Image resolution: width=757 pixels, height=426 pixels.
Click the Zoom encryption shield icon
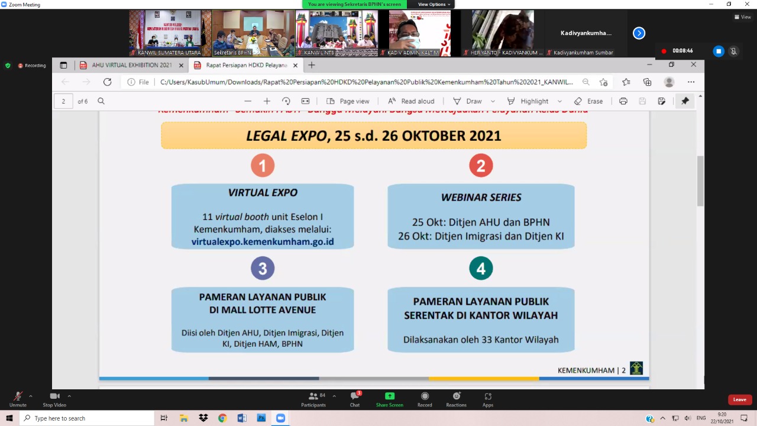(x=8, y=66)
